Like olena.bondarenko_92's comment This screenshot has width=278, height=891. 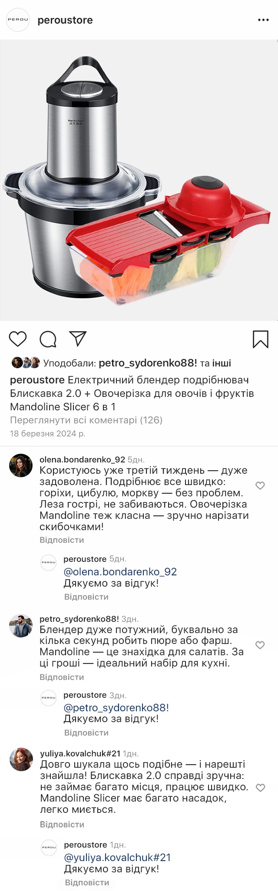(x=260, y=485)
